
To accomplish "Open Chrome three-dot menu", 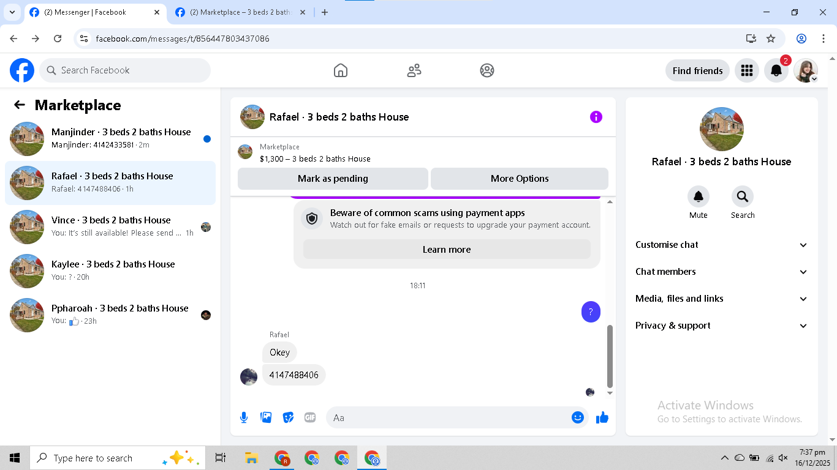I will click(x=824, y=39).
